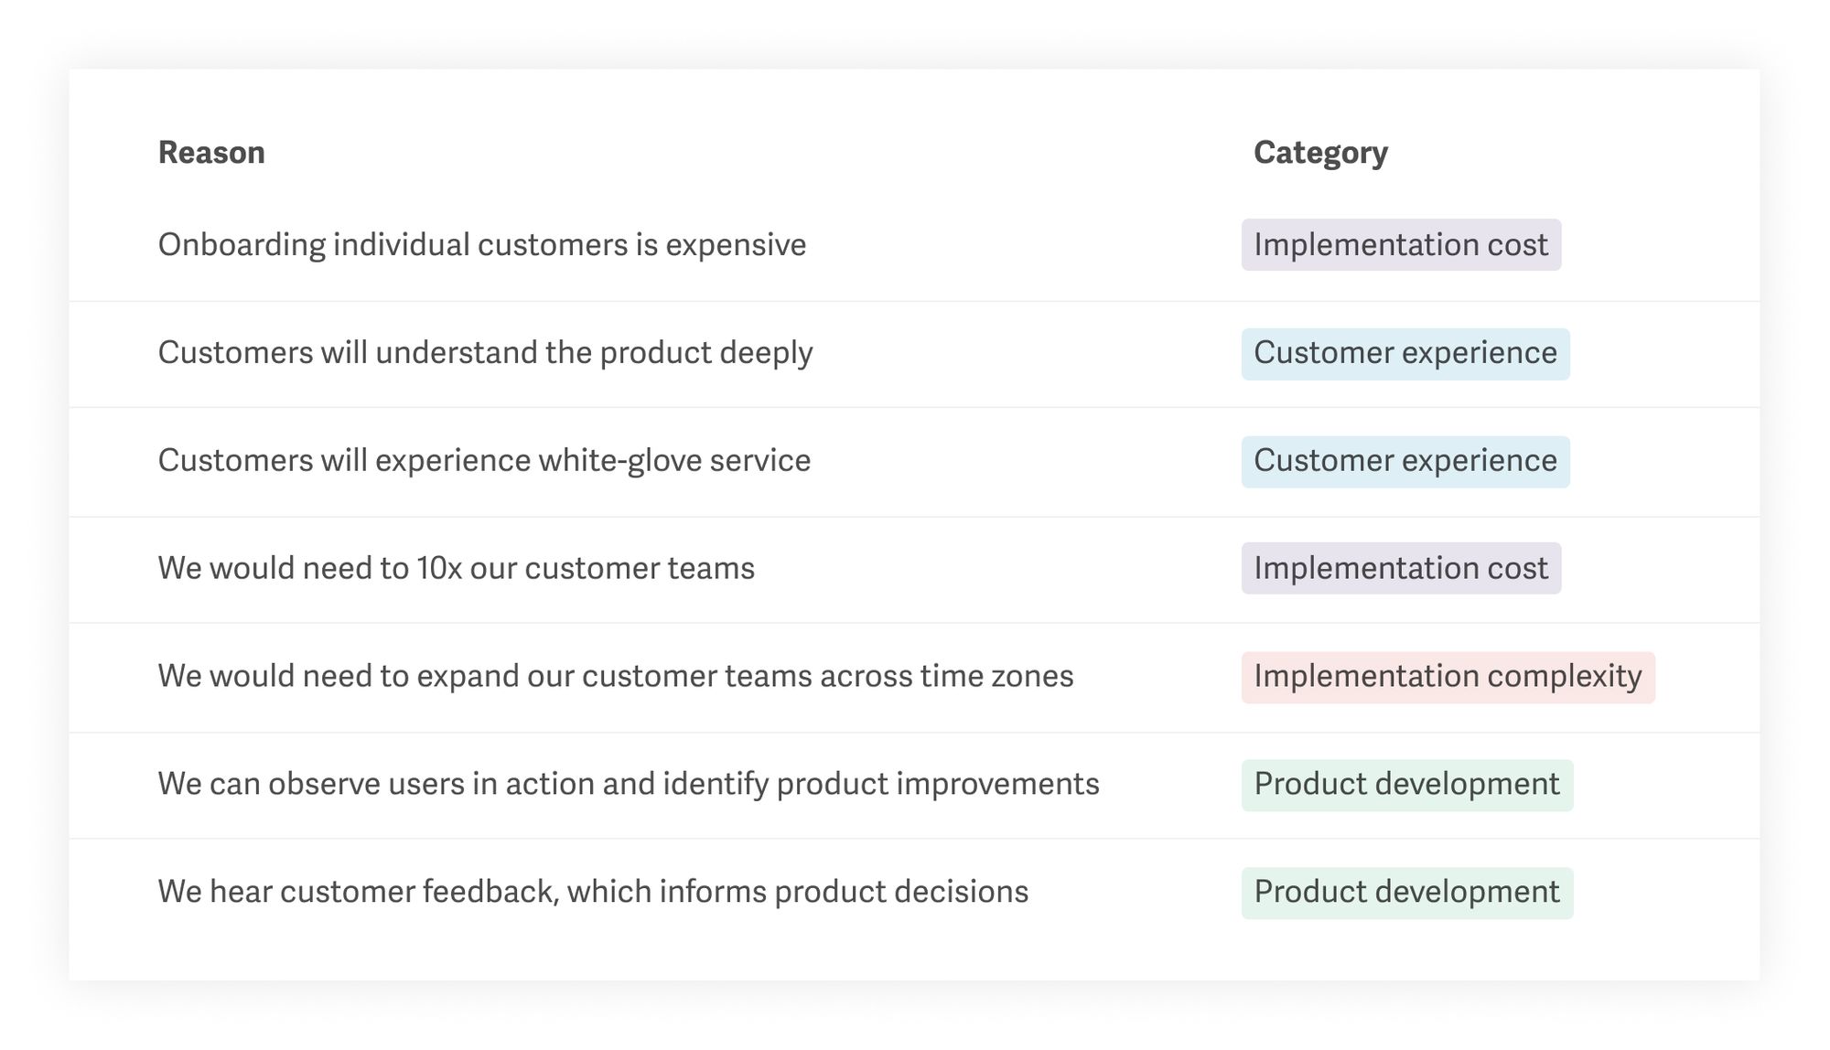This screenshot has width=1830, height=1050.
Task: Select the '10x our customer teams' reason
Action: [456, 569]
